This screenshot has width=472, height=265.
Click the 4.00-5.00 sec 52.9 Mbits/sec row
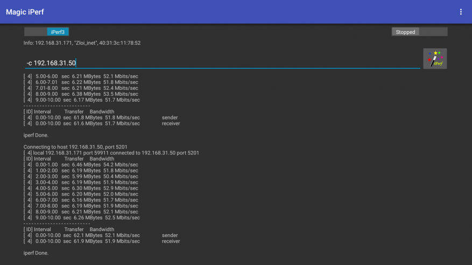pyautogui.click(x=81, y=188)
